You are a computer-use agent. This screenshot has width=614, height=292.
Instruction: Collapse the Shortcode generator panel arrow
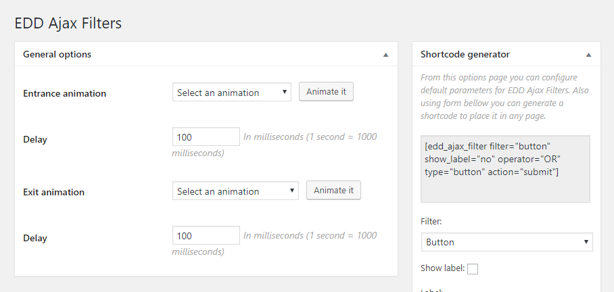coord(588,55)
